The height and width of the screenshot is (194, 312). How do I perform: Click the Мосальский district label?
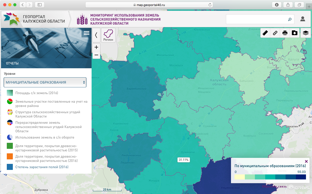coord(165,55)
